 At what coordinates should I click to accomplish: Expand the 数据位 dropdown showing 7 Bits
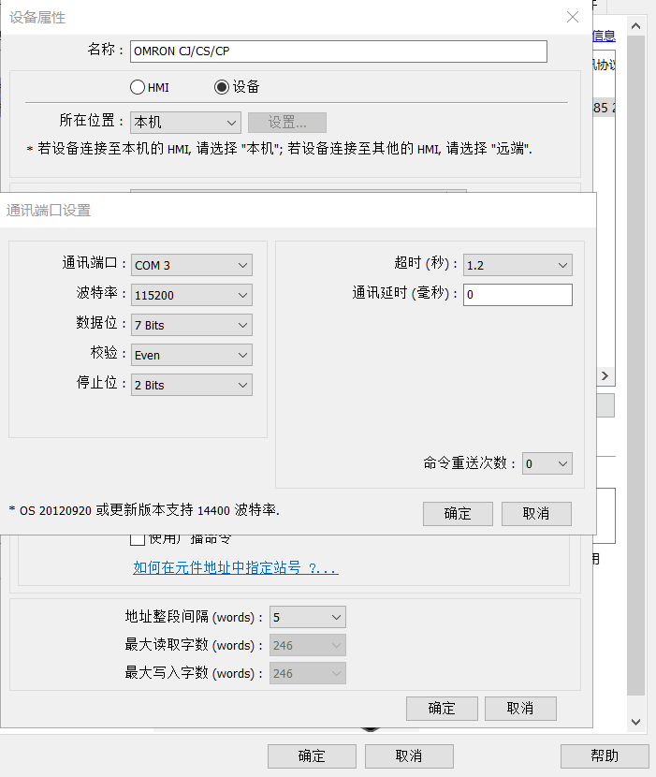(x=192, y=325)
